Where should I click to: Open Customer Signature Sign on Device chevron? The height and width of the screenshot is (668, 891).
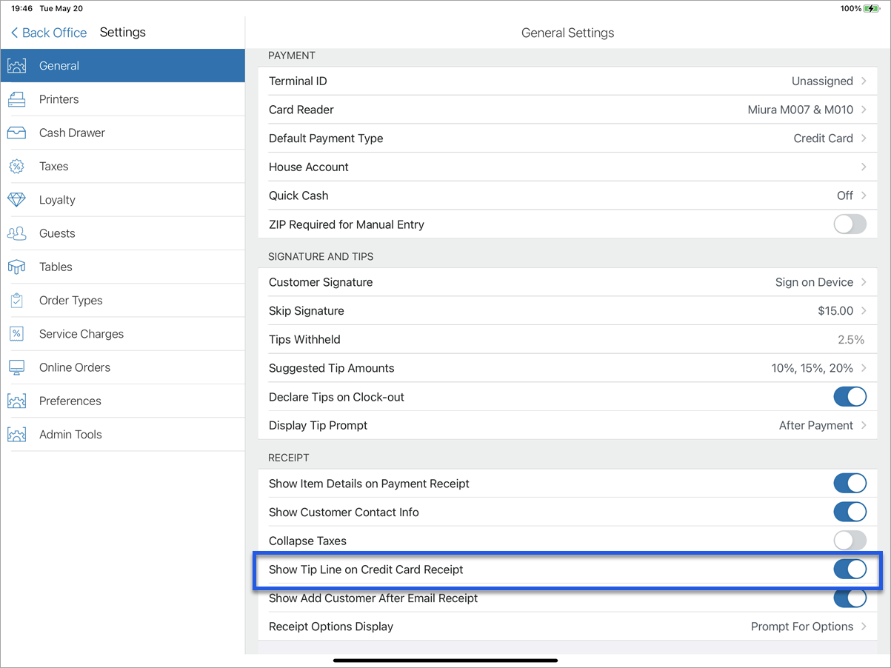[x=864, y=282]
